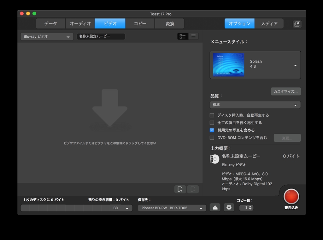Viewport: 323px width, 240px height.
Task: Uncheck 引用元の写真を含める checkbox
Action: [212, 130]
